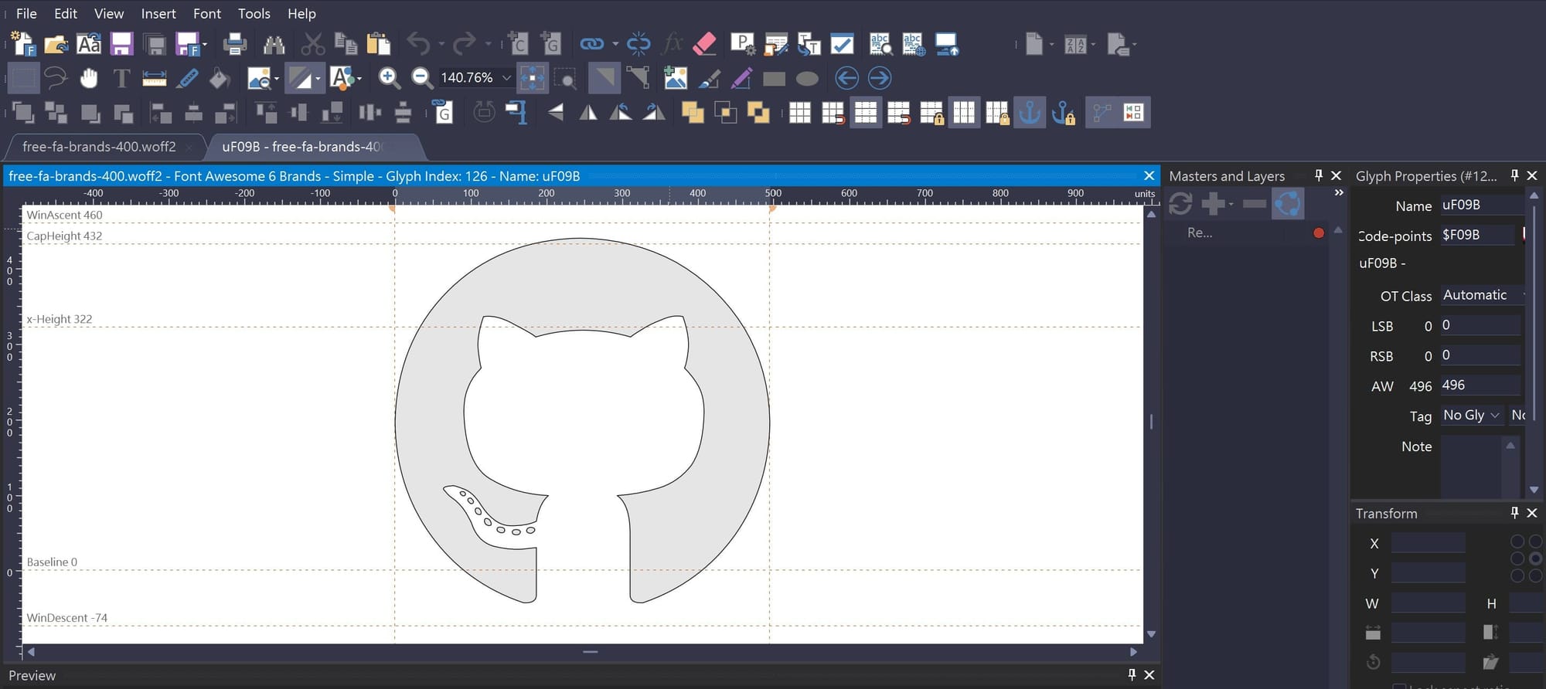The width and height of the screenshot is (1546, 689).
Task: Open Find with the binoculars icon
Action: point(274,44)
